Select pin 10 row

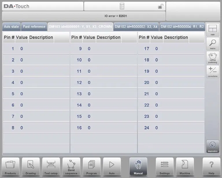pos(104,60)
